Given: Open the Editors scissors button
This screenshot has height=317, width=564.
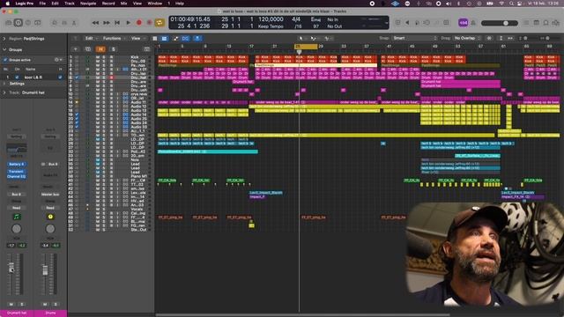Looking at the screenshot, I should click(x=74, y=23).
